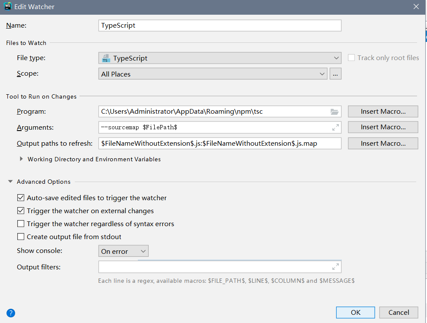Screen dimensions: 427x323
Task: Open the File type dropdown
Action: (x=220, y=58)
